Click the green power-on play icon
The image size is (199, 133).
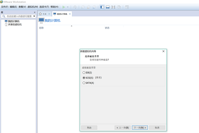pyautogui.click(x=64, y=7)
